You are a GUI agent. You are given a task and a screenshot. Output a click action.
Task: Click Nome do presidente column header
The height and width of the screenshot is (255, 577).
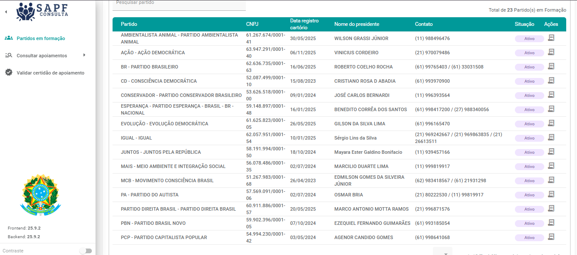click(356, 24)
